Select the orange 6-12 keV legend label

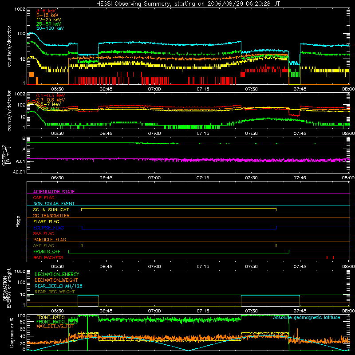(x=47, y=15)
